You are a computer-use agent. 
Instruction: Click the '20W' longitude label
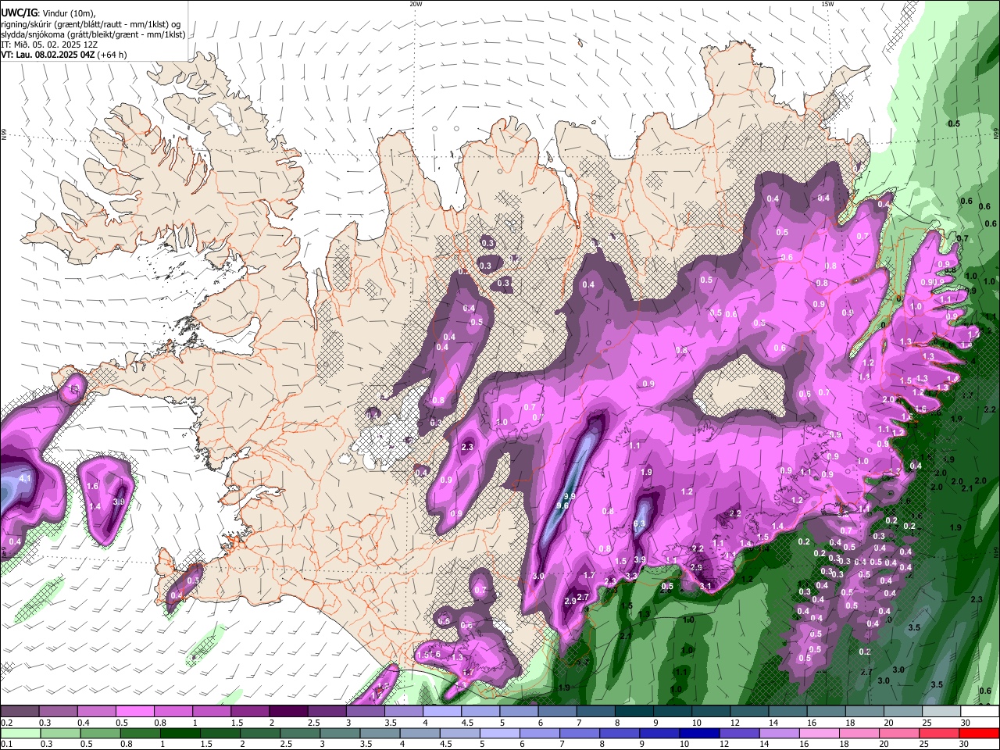(416, 4)
